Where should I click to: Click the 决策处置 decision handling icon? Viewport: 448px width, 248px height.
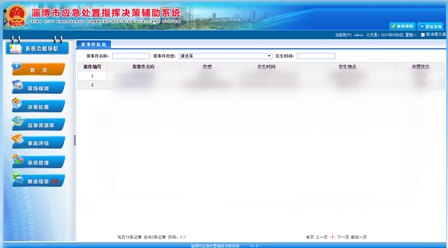(x=17, y=104)
